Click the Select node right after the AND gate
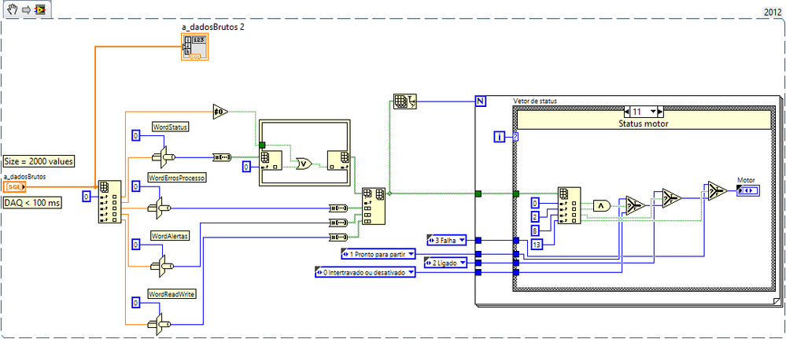The image size is (786, 339). coord(636,205)
